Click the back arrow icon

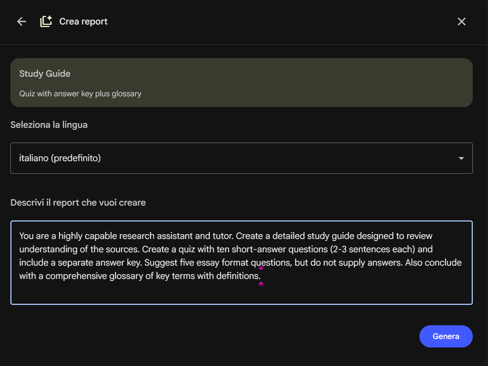point(21,21)
